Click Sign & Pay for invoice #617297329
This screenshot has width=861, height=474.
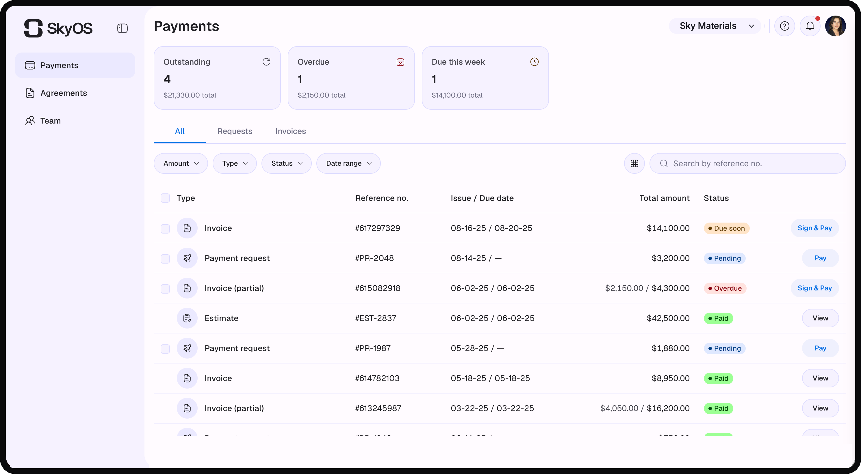(x=814, y=228)
